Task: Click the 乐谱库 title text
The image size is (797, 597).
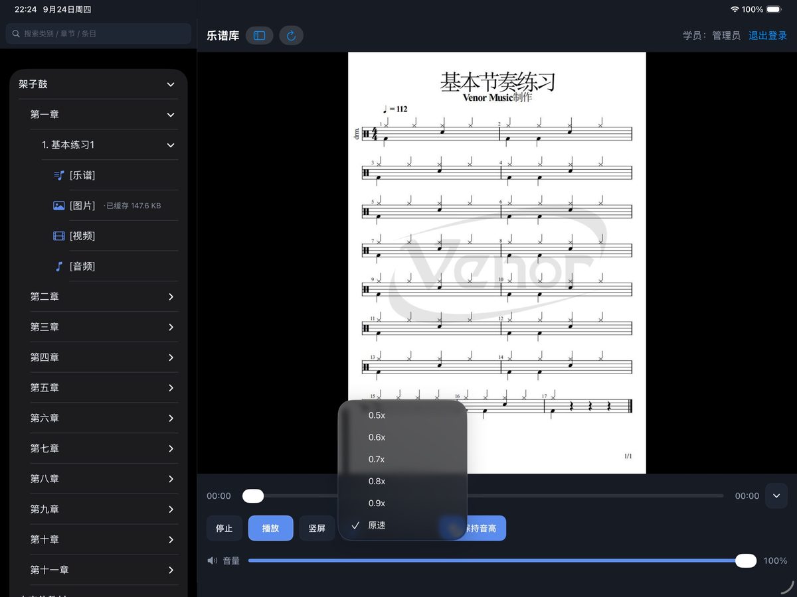Action: pos(222,36)
